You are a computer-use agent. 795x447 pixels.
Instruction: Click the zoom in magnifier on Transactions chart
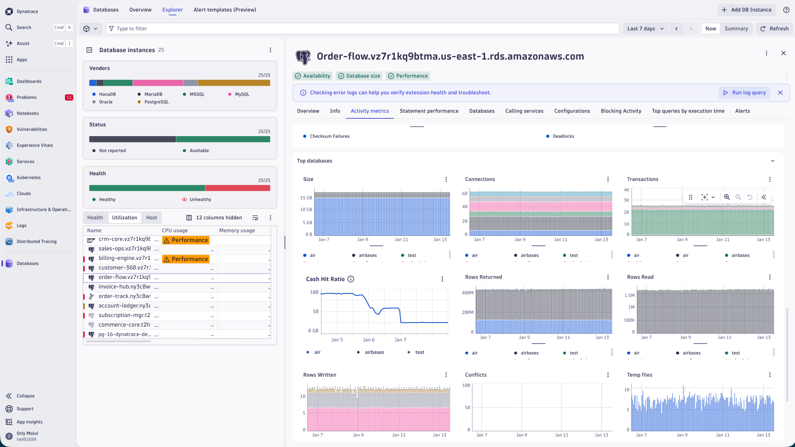727,197
